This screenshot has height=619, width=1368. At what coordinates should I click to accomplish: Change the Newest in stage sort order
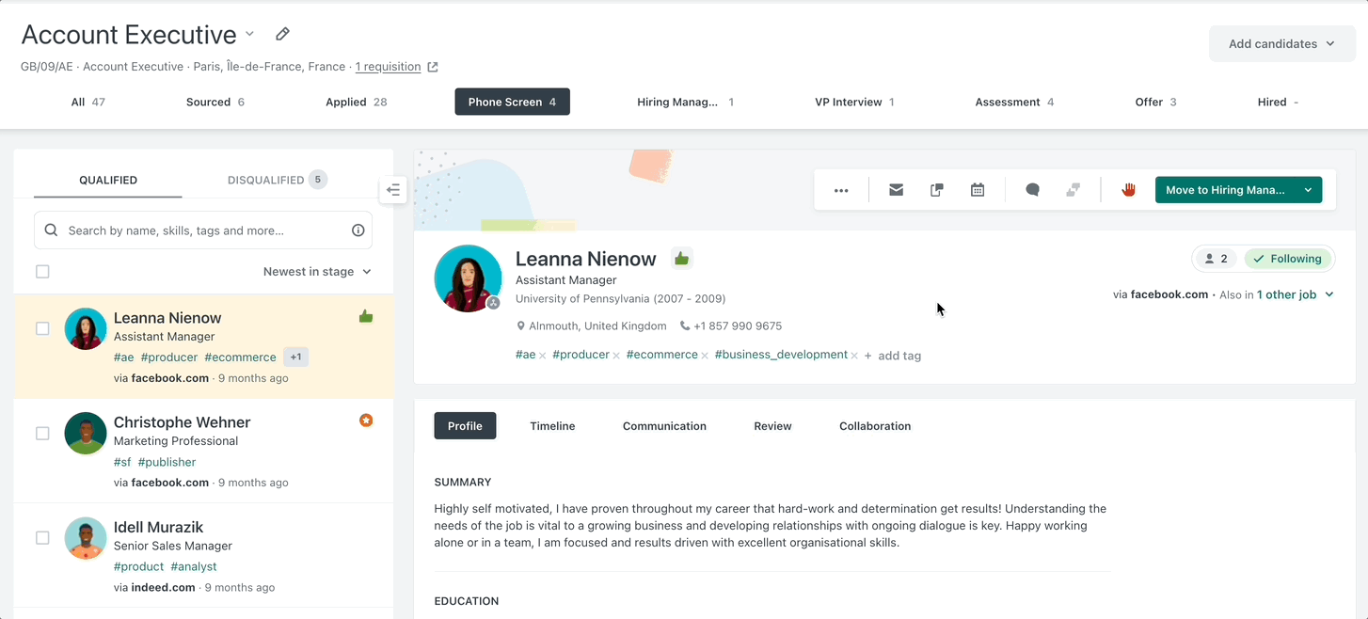click(x=317, y=272)
